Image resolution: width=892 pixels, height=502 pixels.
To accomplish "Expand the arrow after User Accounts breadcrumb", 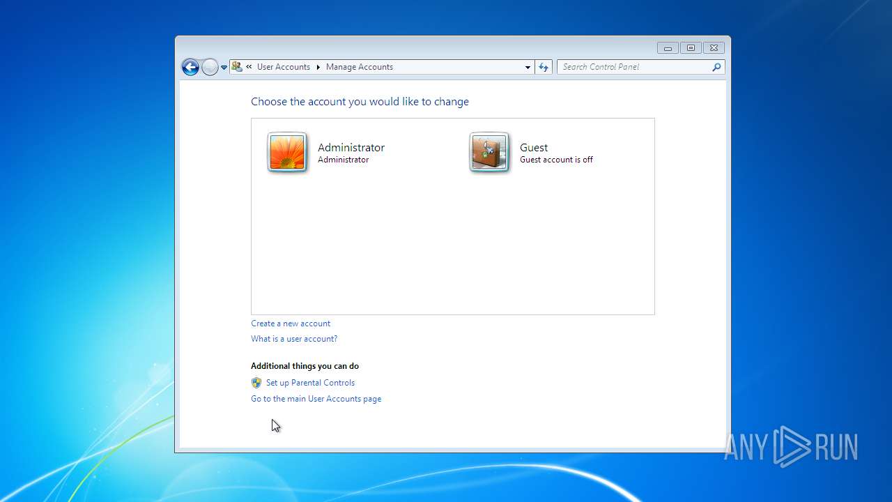I will (x=318, y=67).
